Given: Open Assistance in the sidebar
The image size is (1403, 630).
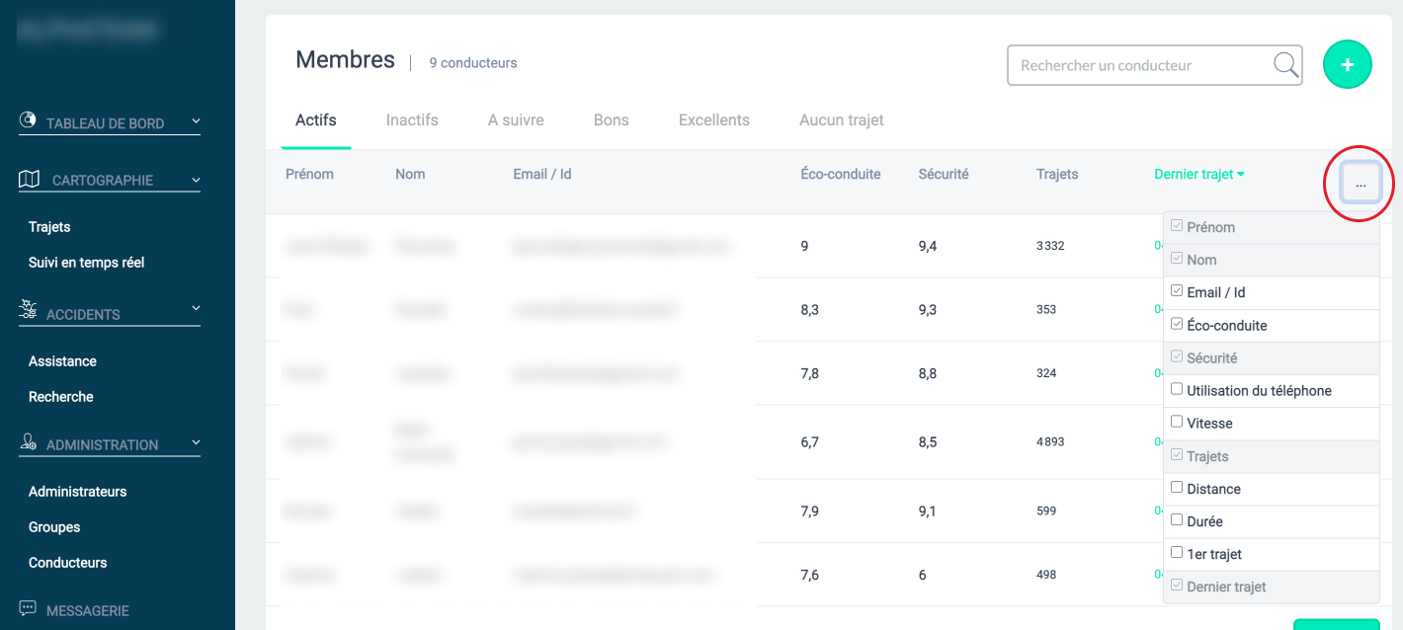Looking at the screenshot, I should 62,360.
